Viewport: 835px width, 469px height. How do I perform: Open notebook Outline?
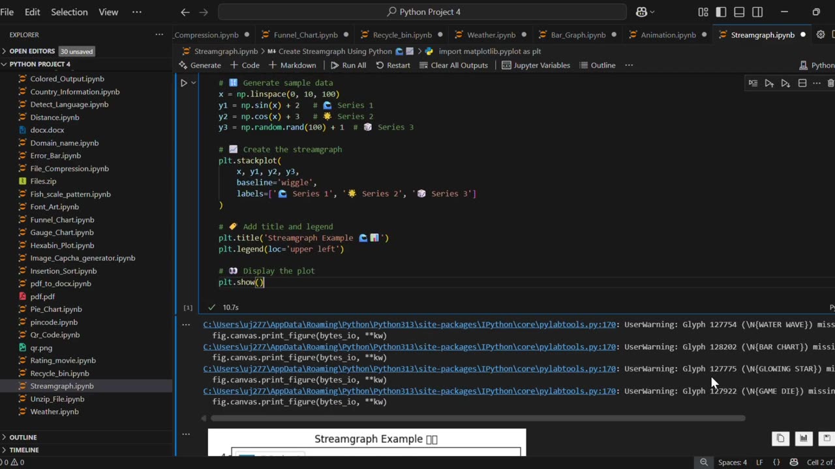pos(597,65)
